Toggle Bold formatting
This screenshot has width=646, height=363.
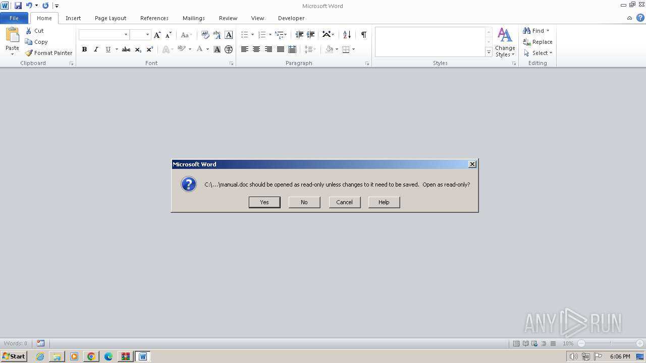pos(84,49)
